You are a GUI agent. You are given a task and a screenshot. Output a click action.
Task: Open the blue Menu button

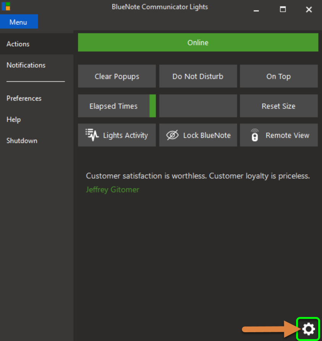pyautogui.click(x=19, y=21)
